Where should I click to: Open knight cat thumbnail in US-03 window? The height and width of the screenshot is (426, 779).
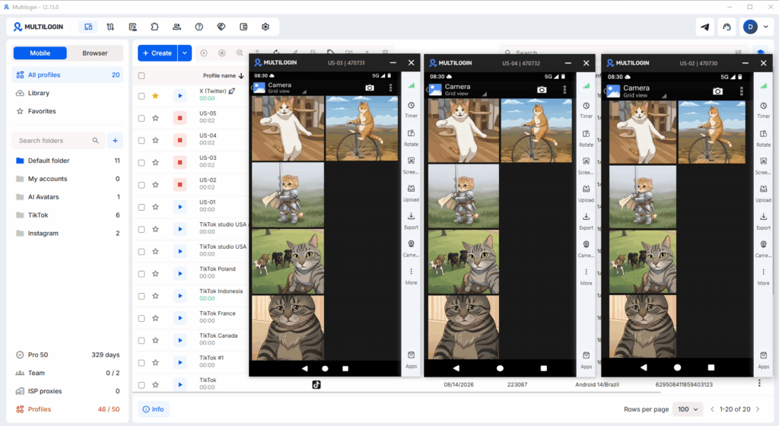288,196
